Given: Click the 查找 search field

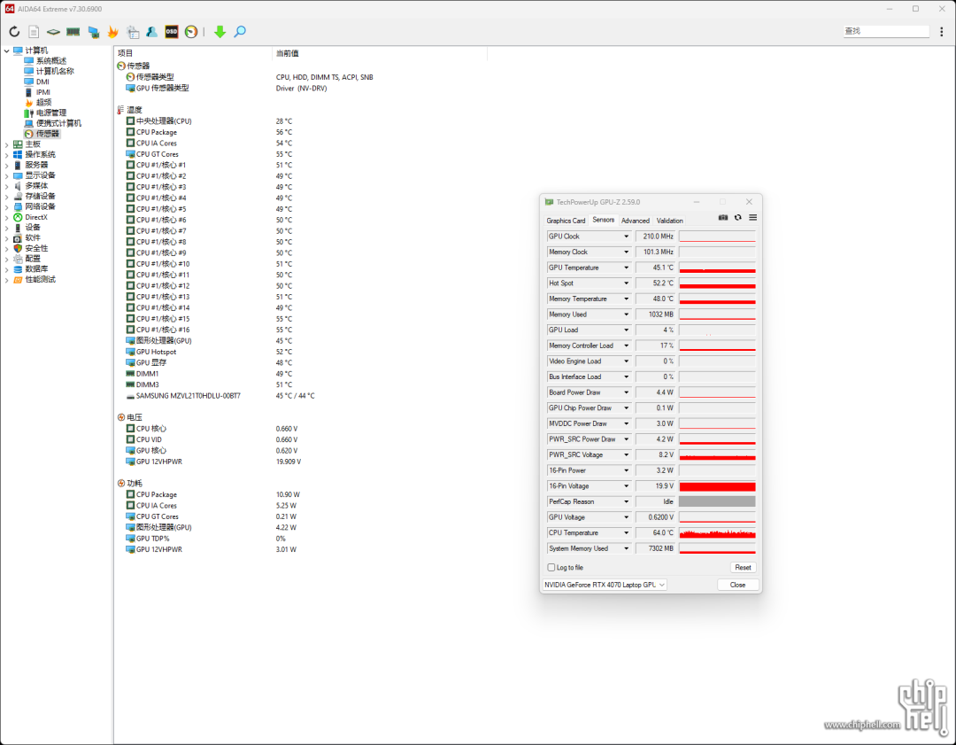Looking at the screenshot, I should 886,31.
